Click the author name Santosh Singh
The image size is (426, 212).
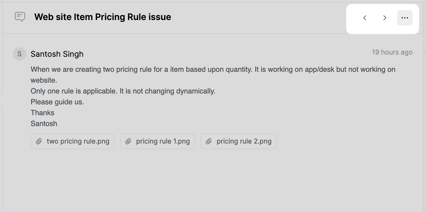tap(57, 54)
